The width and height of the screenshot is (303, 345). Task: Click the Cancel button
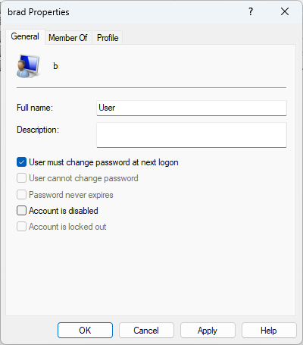(x=146, y=330)
